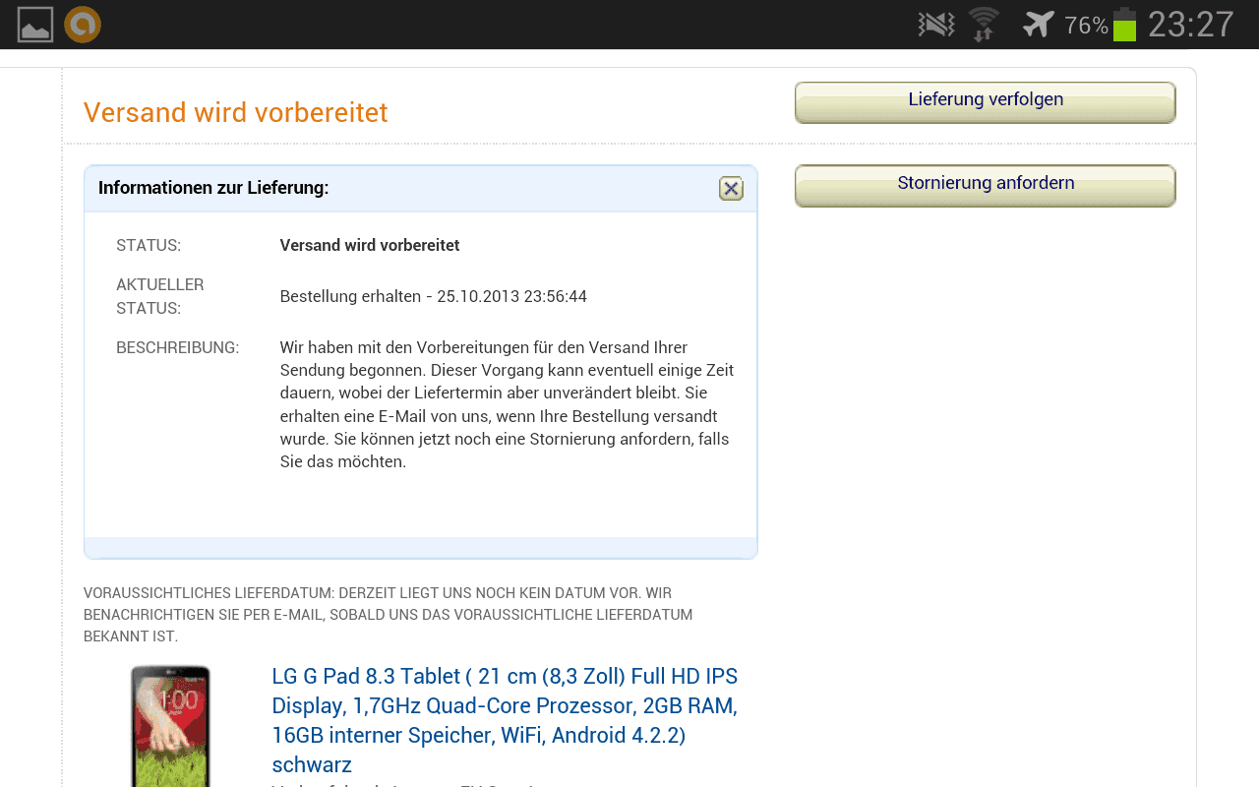Tap the STATUS: label
1259x787 pixels.
tap(149, 245)
